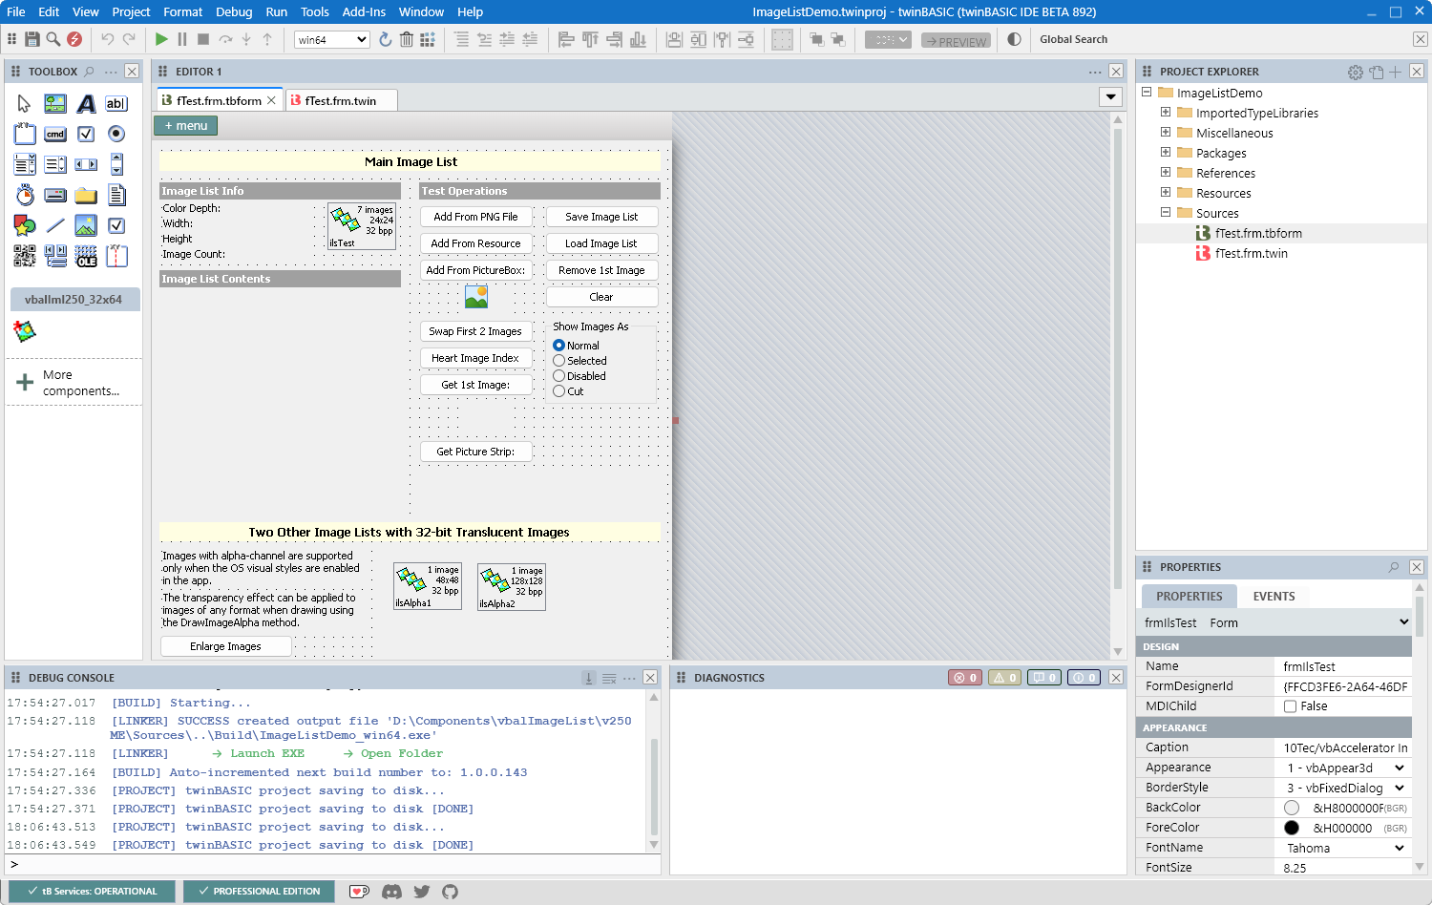Viewport: 1432px width, 905px height.
Task: Select the vbalIml250_32x64 image list component
Action: [x=74, y=299]
